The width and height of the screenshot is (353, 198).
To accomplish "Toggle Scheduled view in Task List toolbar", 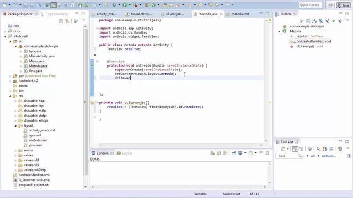I will click(302, 149).
